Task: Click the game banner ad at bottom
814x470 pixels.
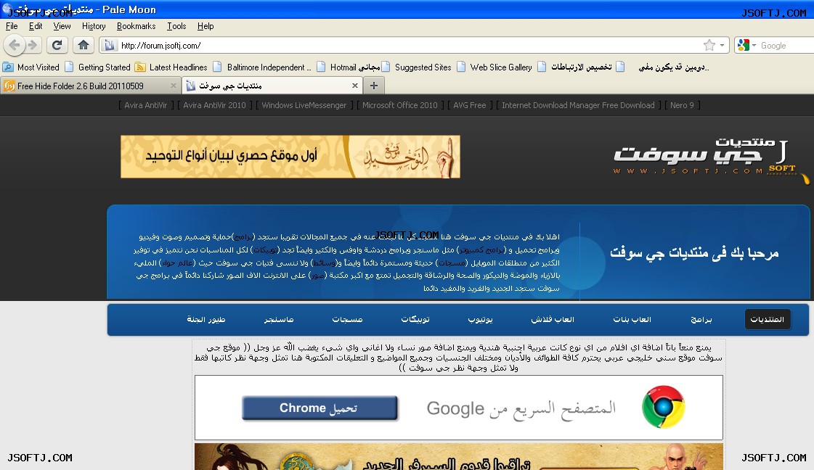Action: pyautogui.click(x=459, y=456)
